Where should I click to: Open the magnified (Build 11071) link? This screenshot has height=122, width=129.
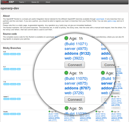[x=76, y=44]
